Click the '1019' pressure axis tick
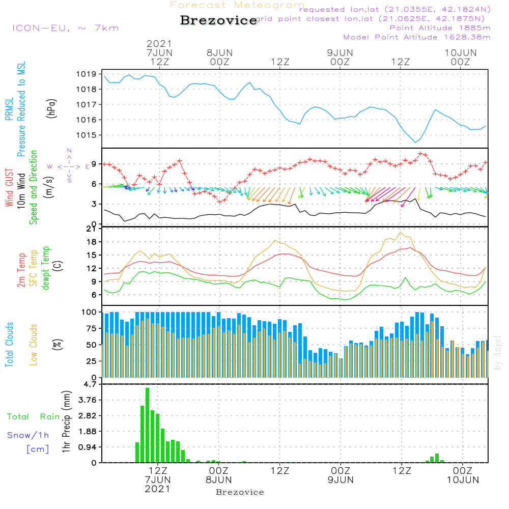Image resolution: width=509 pixels, height=509 pixels. coord(87,74)
